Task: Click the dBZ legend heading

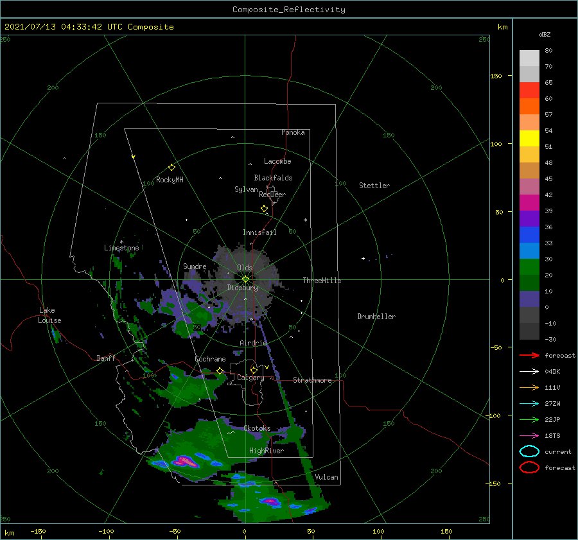Action: coord(545,34)
